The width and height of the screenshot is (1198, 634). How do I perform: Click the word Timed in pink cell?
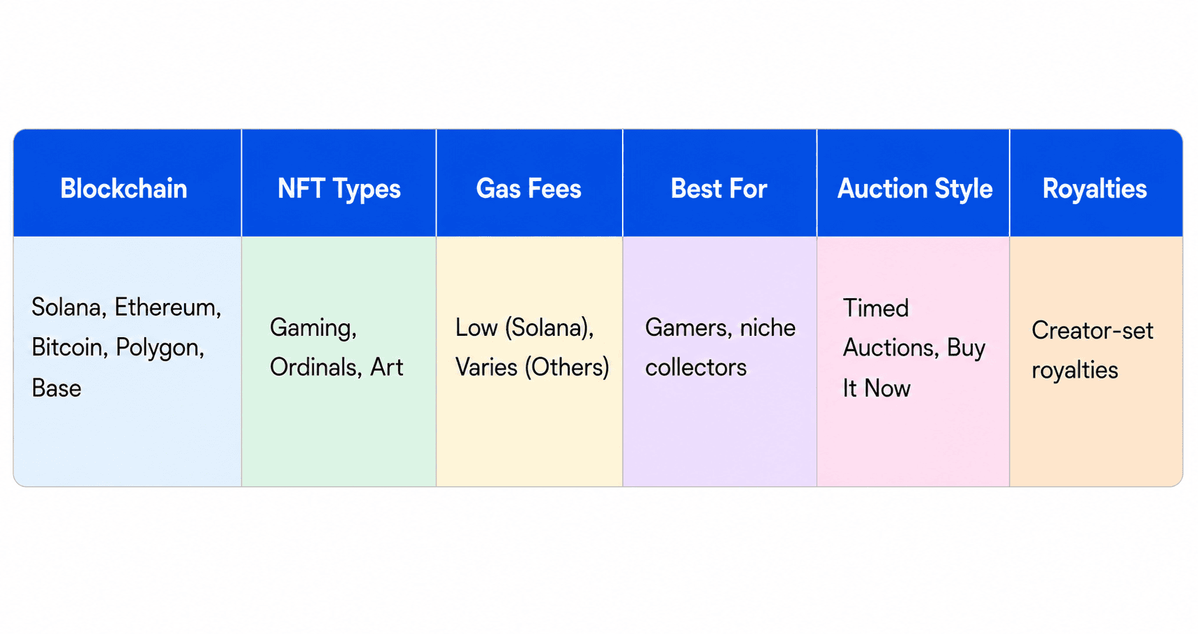tap(876, 308)
